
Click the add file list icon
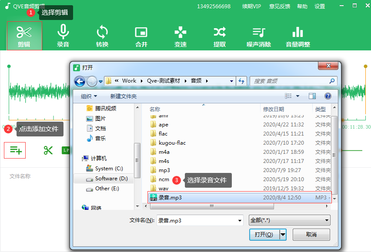15,150
